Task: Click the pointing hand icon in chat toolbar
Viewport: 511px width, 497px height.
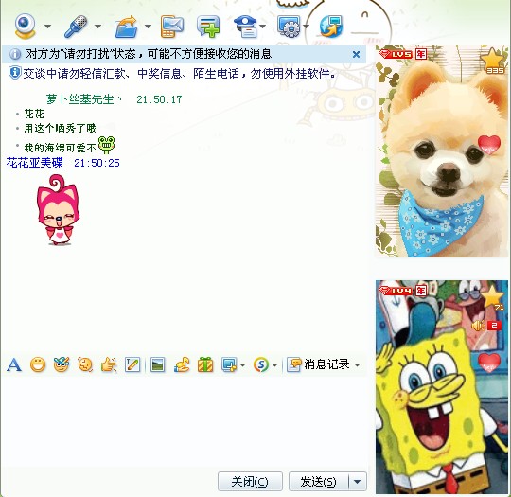Action: (x=109, y=364)
